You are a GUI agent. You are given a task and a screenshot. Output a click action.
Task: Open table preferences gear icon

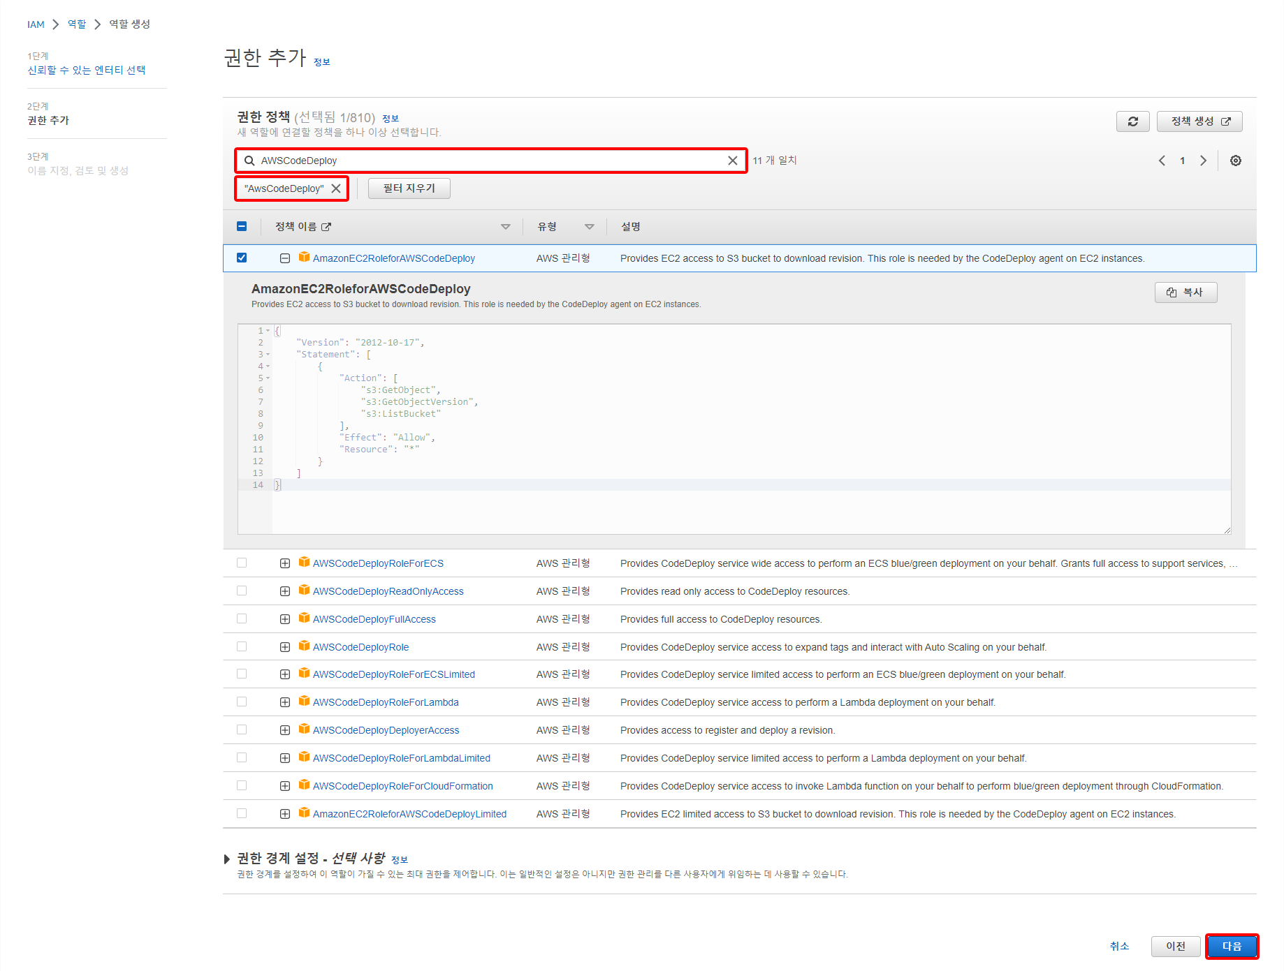[1235, 161]
